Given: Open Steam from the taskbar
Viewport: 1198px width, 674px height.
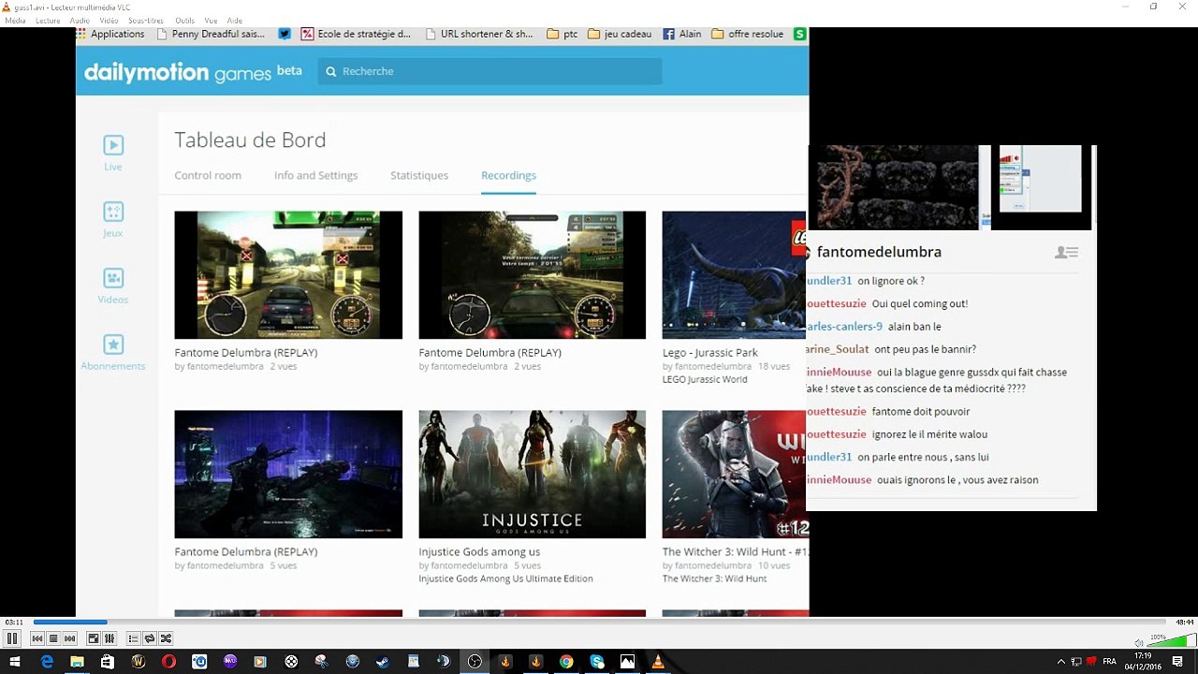Looking at the screenshot, I should click(x=383, y=662).
